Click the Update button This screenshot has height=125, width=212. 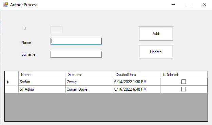[156, 52]
